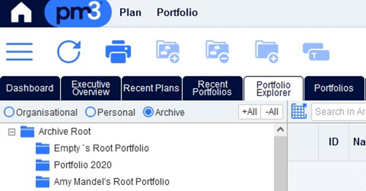Collapse all nodes with -All

coord(272,112)
